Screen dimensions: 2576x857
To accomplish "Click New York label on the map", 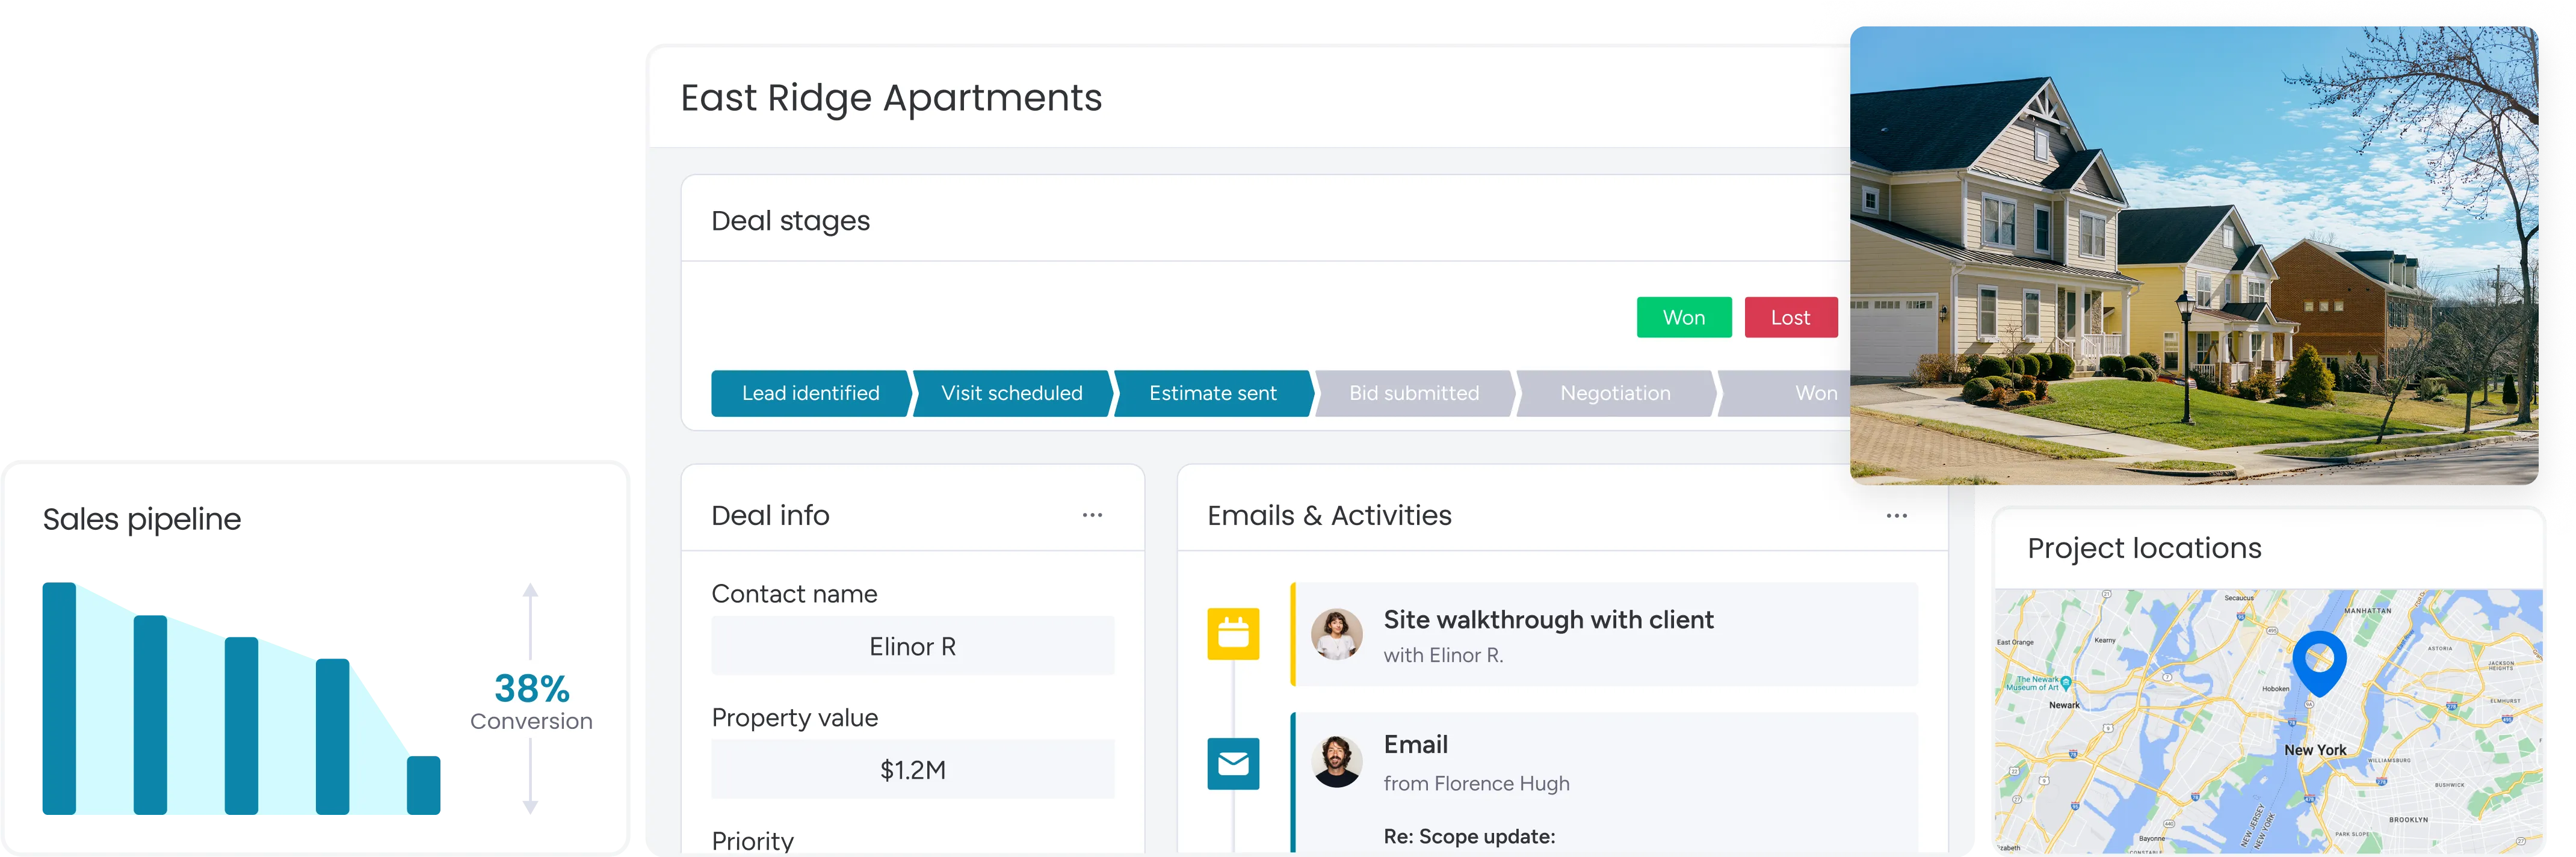I will (x=2315, y=750).
